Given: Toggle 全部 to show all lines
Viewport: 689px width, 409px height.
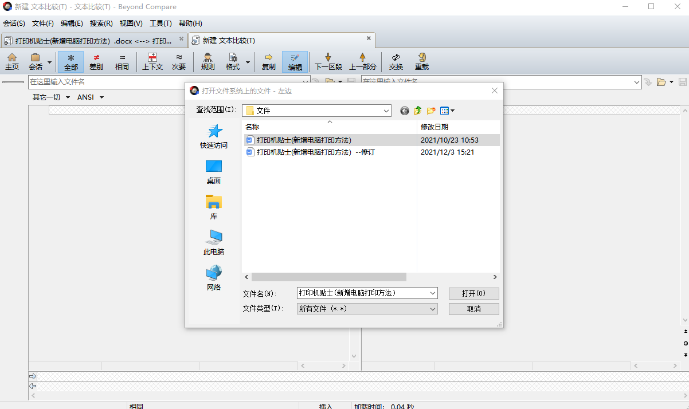Looking at the screenshot, I should tap(71, 61).
